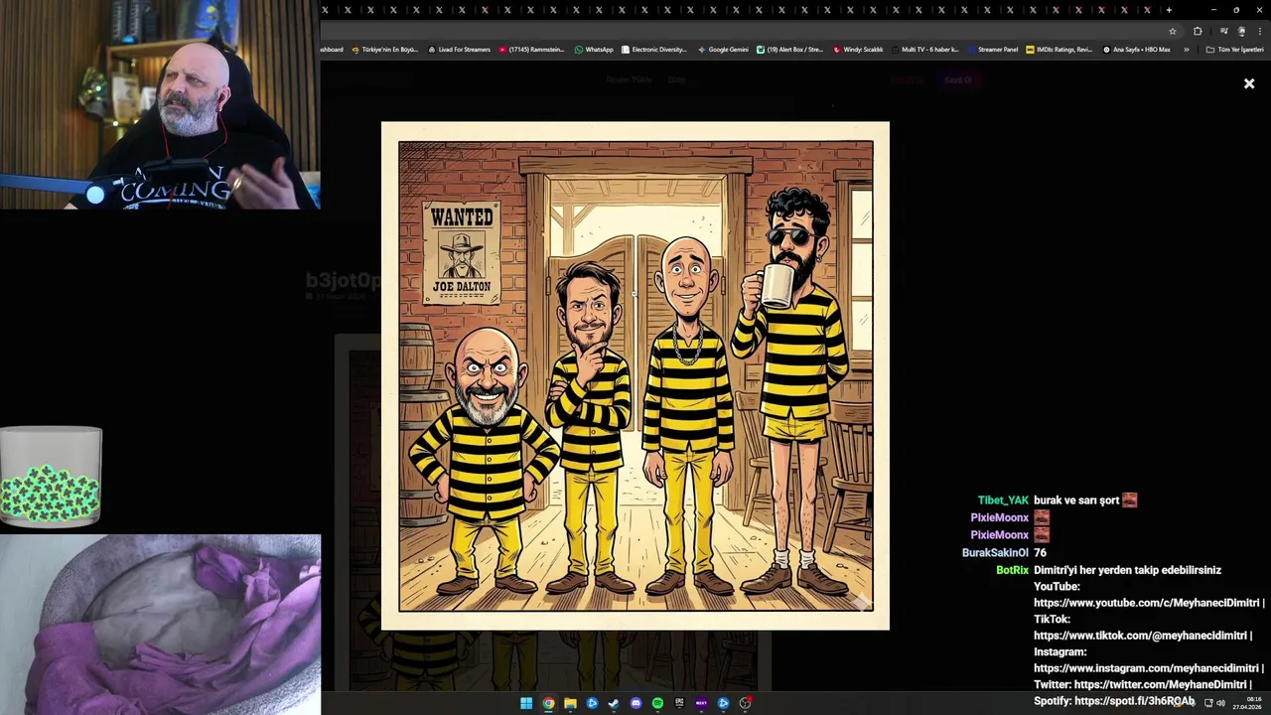Viewport: 1271px width, 715px height.
Task: Click the browser address bar
Action: point(740,31)
